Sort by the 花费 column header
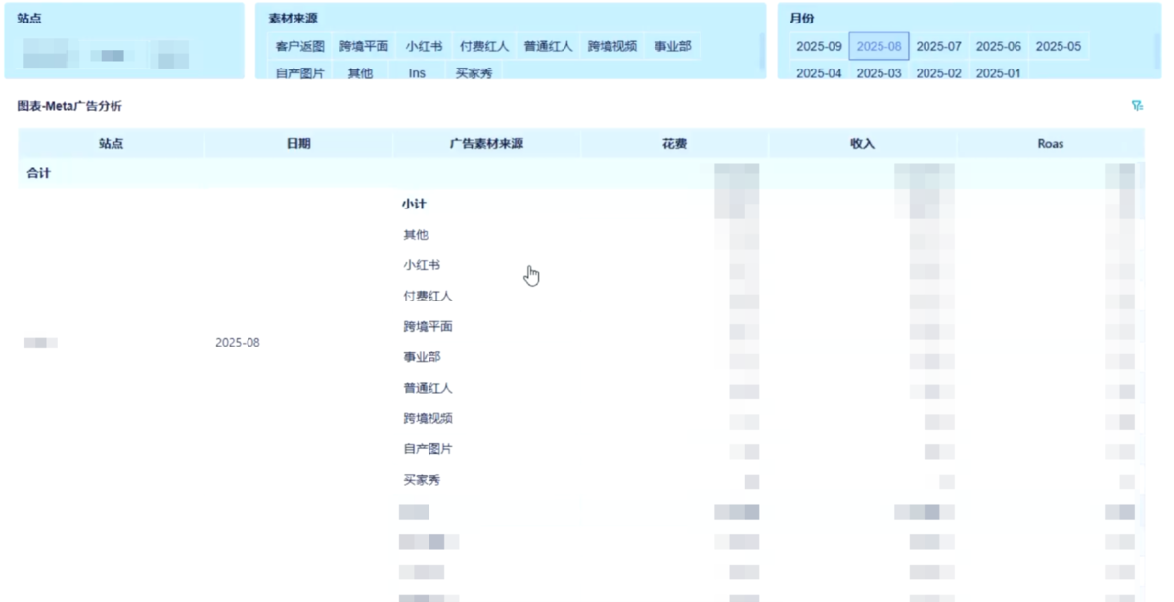 click(674, 144)
